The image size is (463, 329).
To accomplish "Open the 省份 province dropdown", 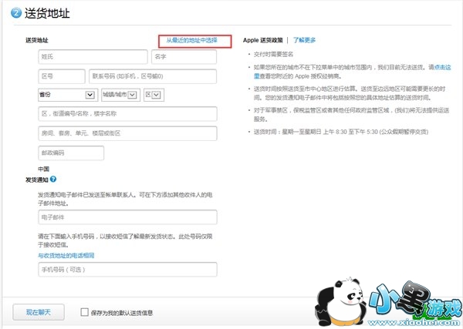I will pyautogui.click(x=68, y=95).
